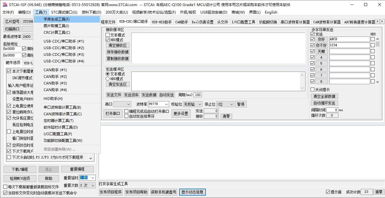Check 编程完成后自动打开串口 option
The height and width of the screenshot is (198, 385).
point(127,111)
